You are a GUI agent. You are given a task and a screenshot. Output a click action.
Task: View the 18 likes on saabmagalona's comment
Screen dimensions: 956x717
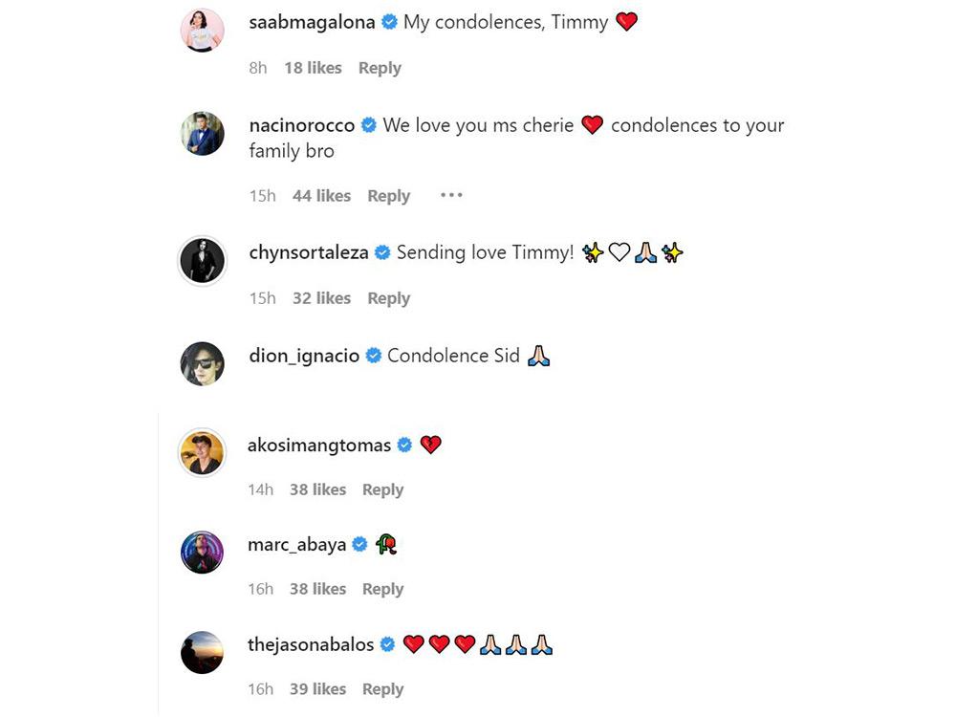313,68
